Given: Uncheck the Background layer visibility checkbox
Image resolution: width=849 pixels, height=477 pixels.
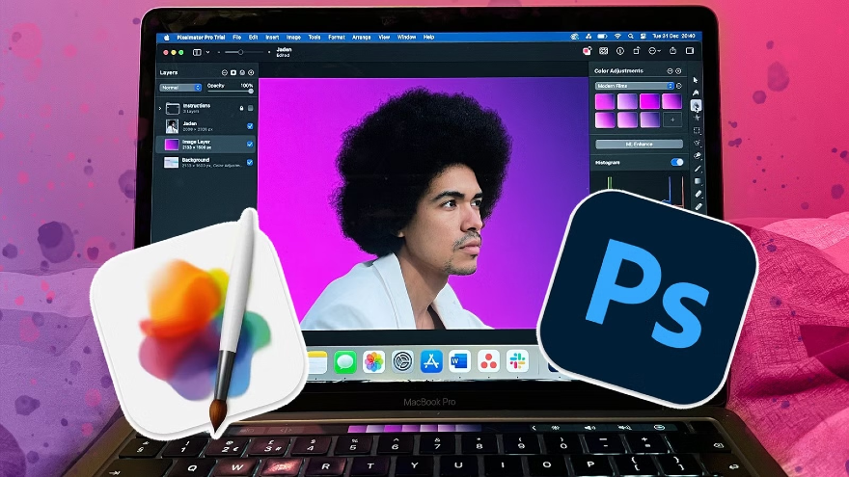Looking at the screenshot, I should click(x=250, y=162).
